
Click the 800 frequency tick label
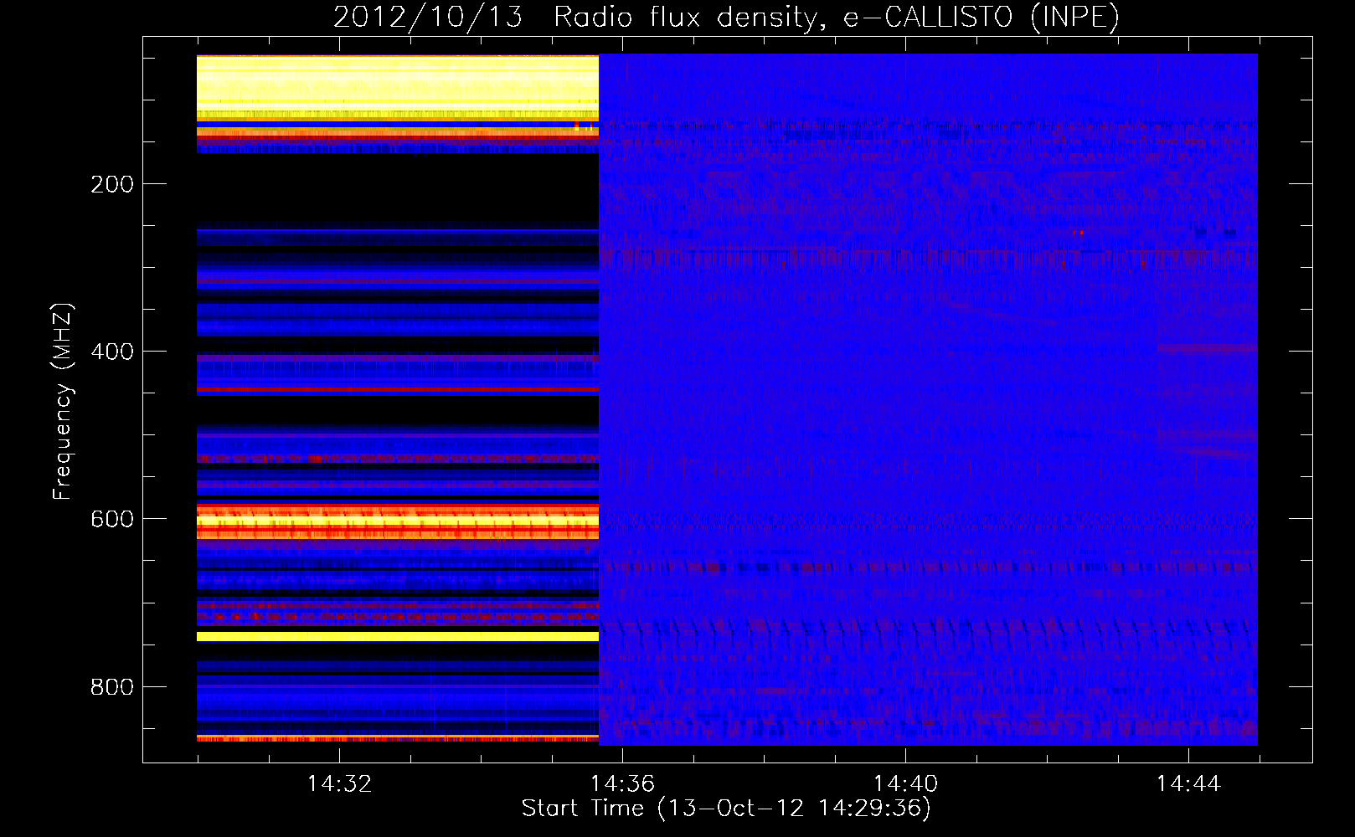[x=112, y=687]
